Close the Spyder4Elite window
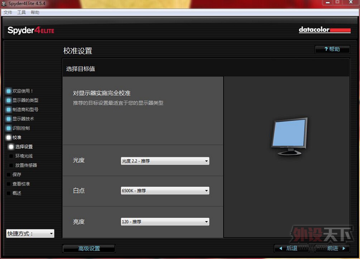The width and height of the screenshot is (360, 259). pyautogui.click(x=351, y=2)
